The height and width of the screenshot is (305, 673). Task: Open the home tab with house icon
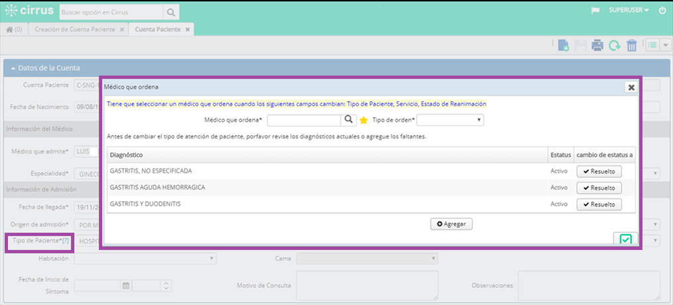click(x=14, y=30)
